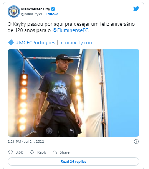Click the Twitter bird logo
The height and width of the screenshot is (169, 149).
(x=136, y=9)
